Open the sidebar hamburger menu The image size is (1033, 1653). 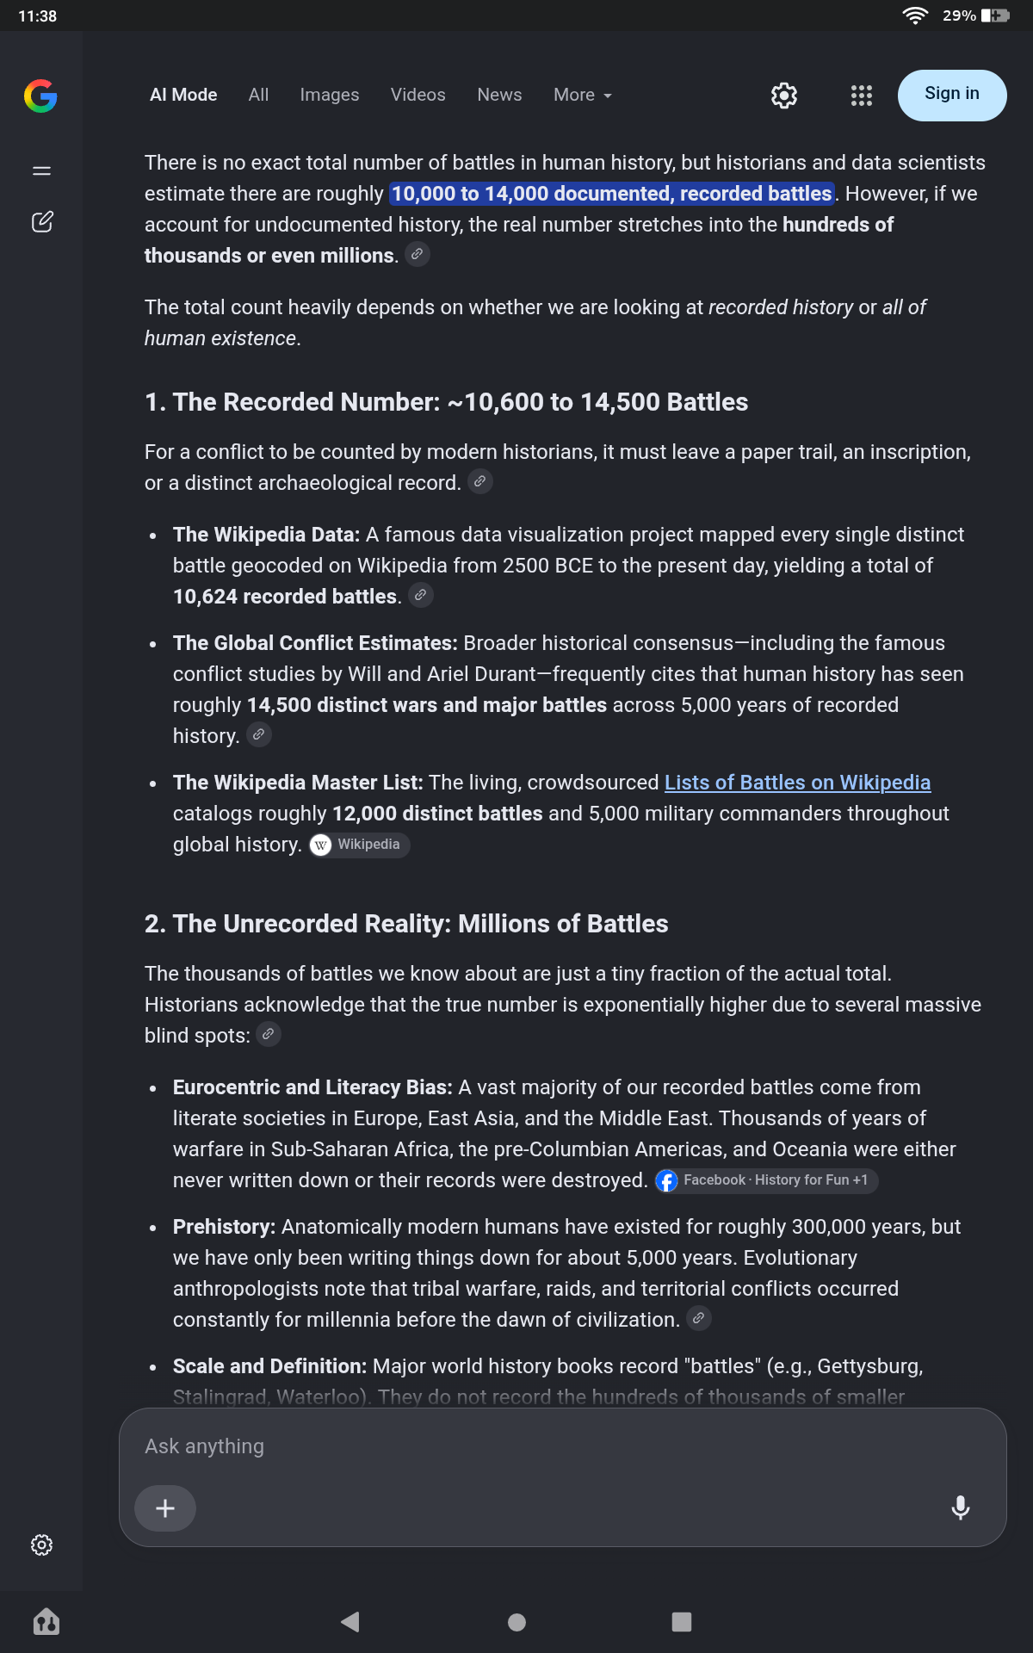coord(41,170)
